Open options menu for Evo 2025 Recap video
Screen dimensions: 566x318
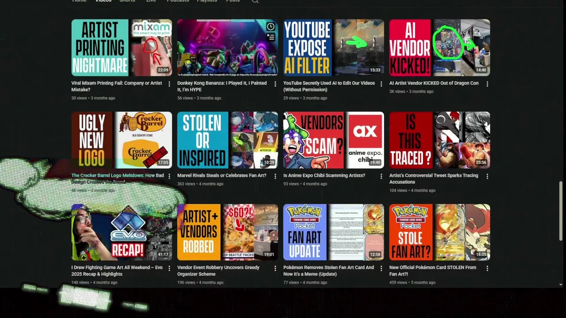(x=169, y=269)
